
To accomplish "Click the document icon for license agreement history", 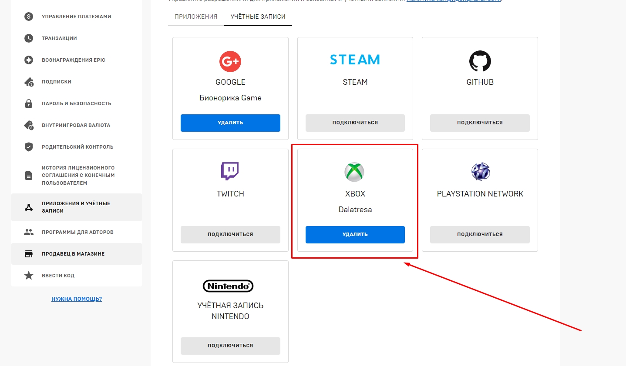I will (x=29, y=176).
